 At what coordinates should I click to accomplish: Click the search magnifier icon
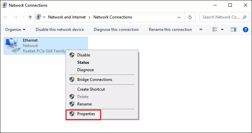click(245, 17)
